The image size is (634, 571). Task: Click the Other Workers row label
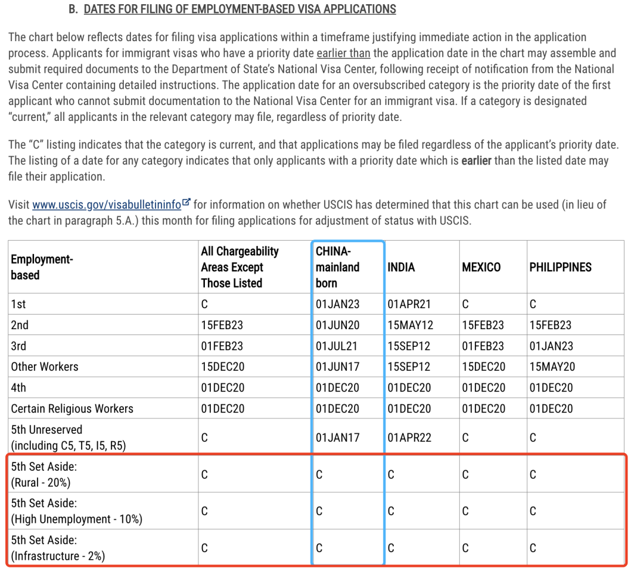pos(45,367)
